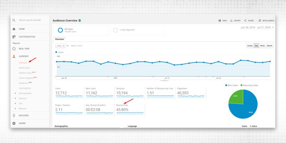This screenshot has height=143, width=286.
Task: Open the Admin gear icon
Action: [x=14, y=123]
